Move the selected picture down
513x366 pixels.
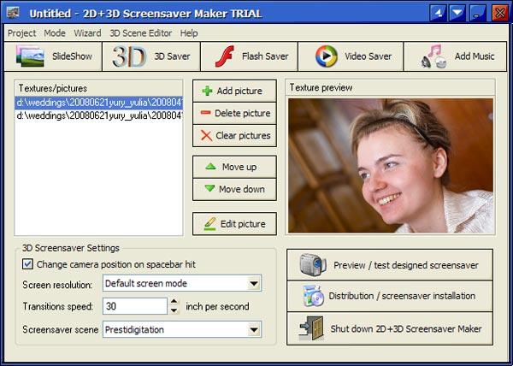(234, 189)
